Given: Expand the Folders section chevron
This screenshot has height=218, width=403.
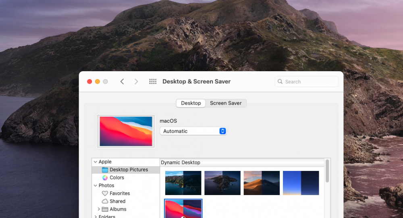Looking at the screenshot, I should (96, 217).
